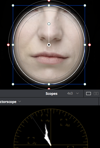Image resolution: width=100 pixels, height=148 pixels.
Task: Click the power window center point
Action: coord(49,45)
